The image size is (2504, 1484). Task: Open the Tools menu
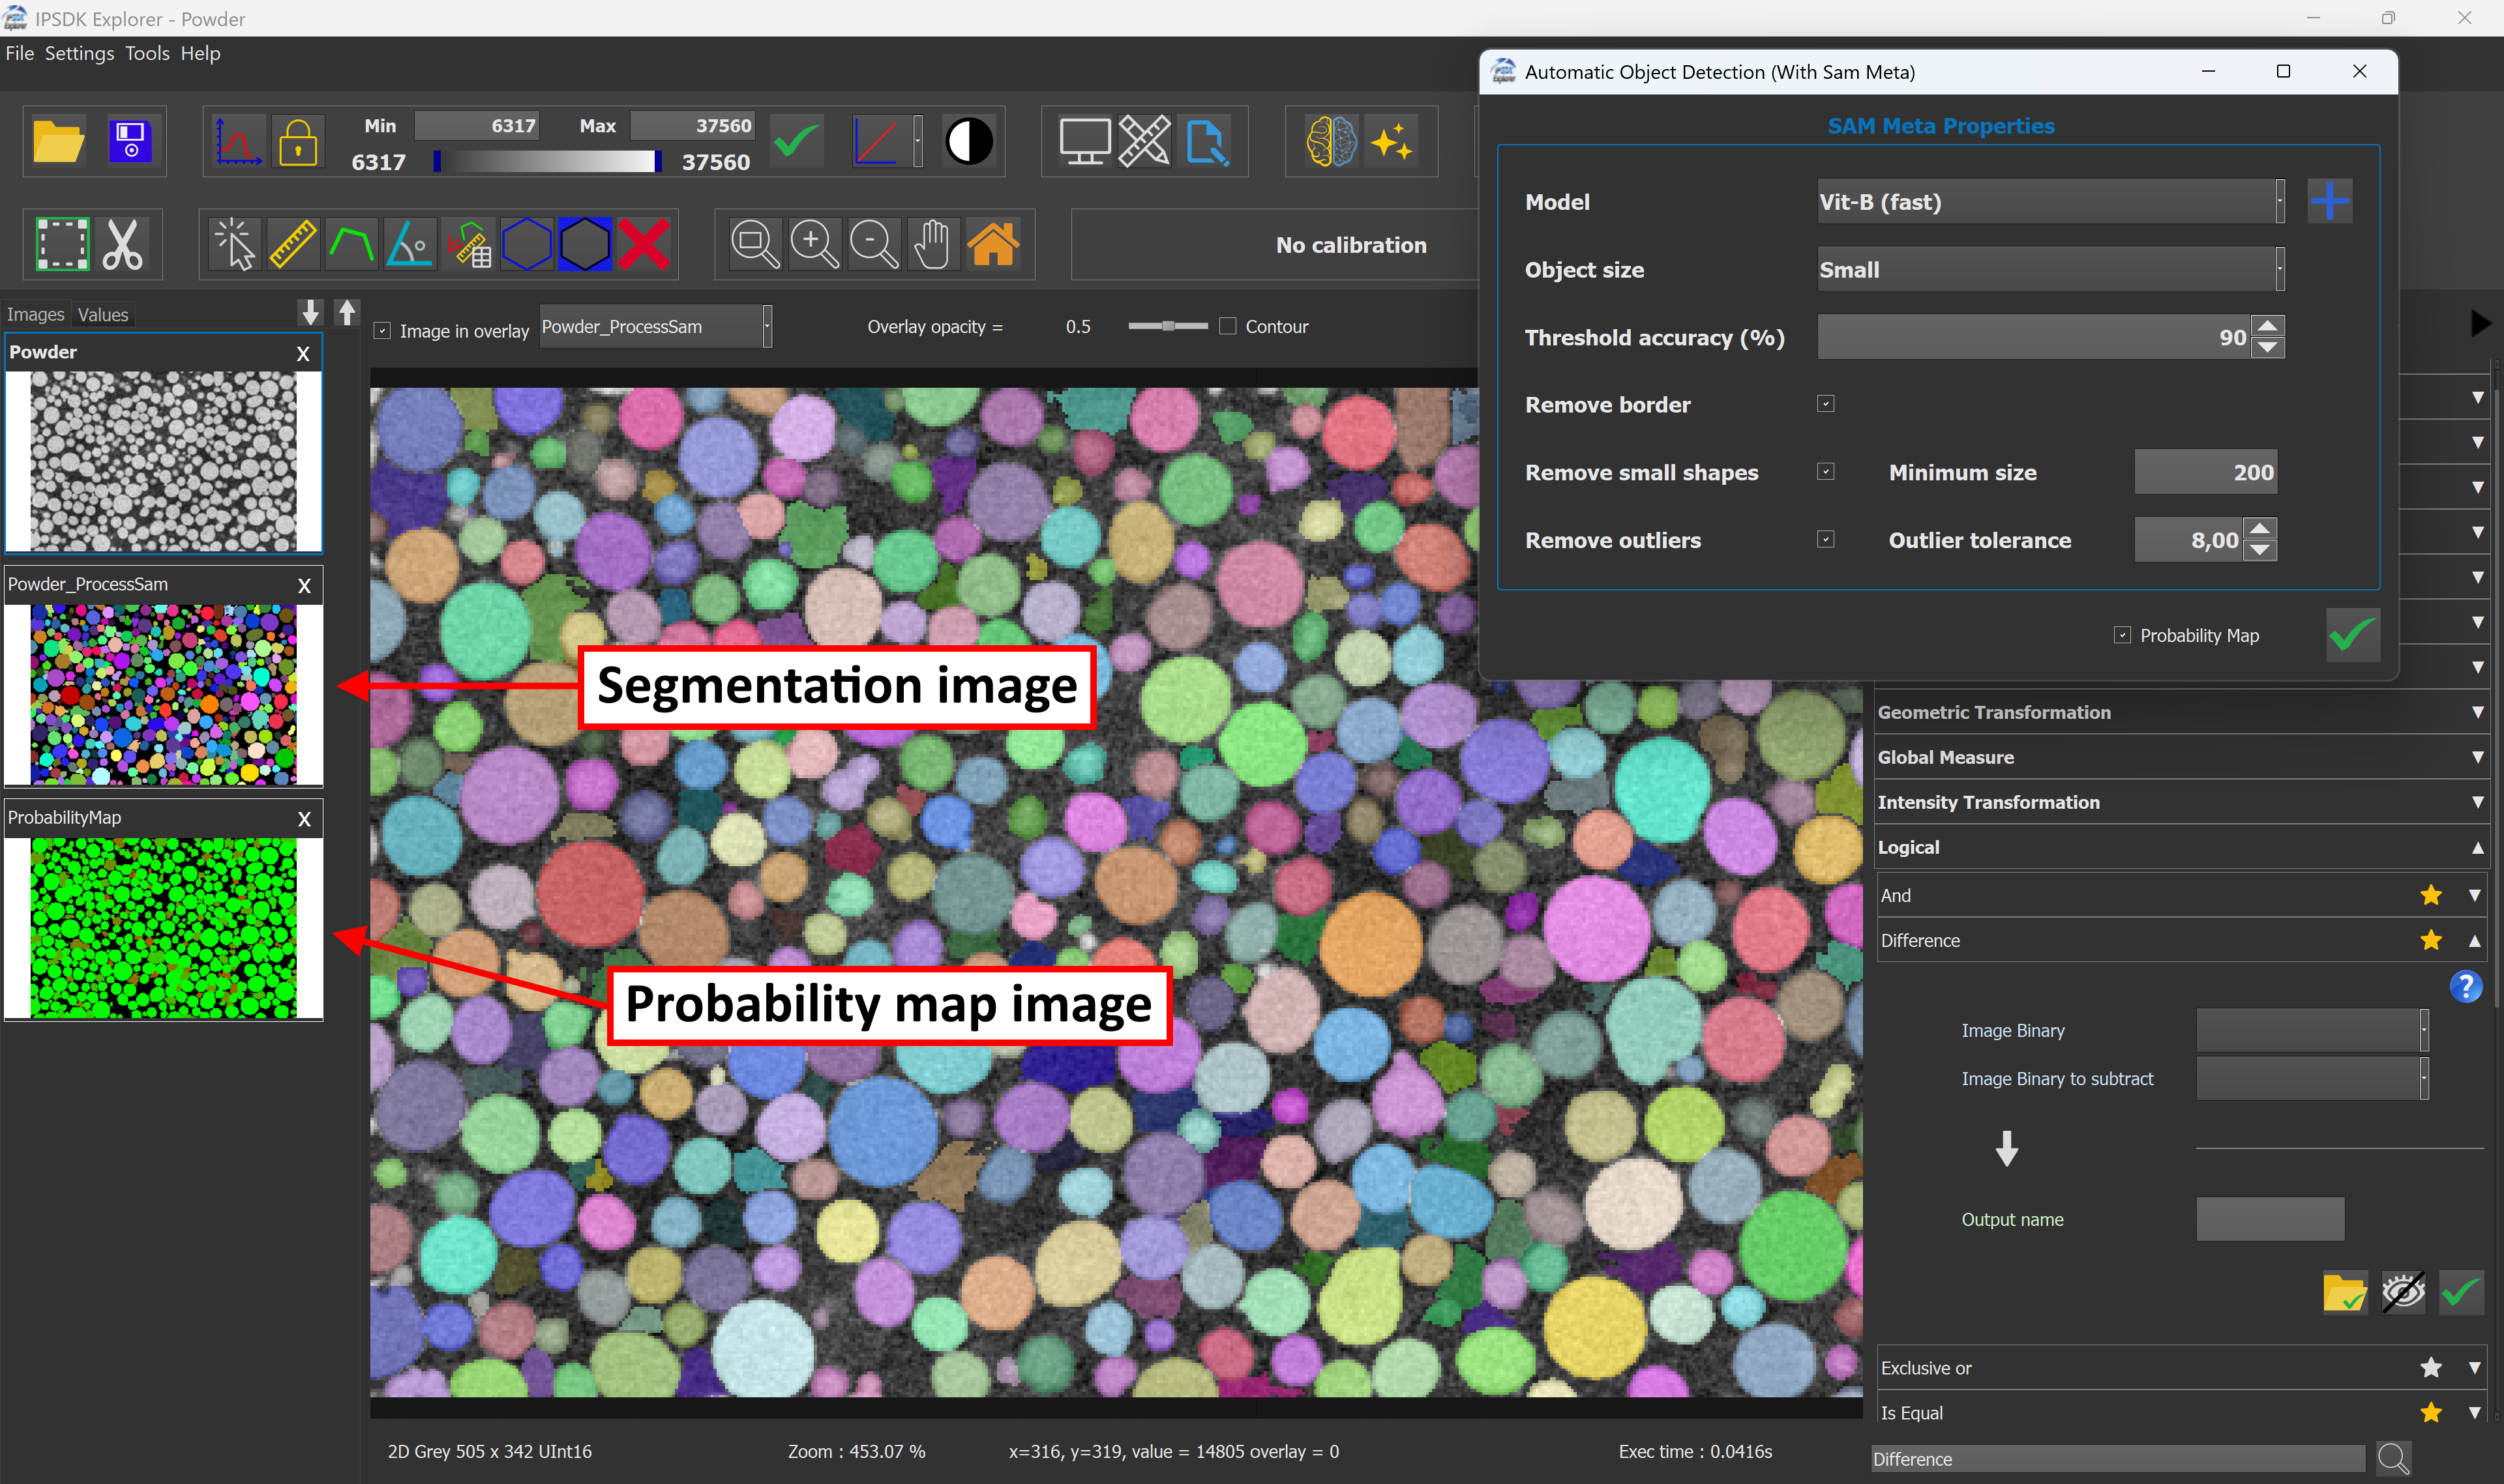click(147, 54)
